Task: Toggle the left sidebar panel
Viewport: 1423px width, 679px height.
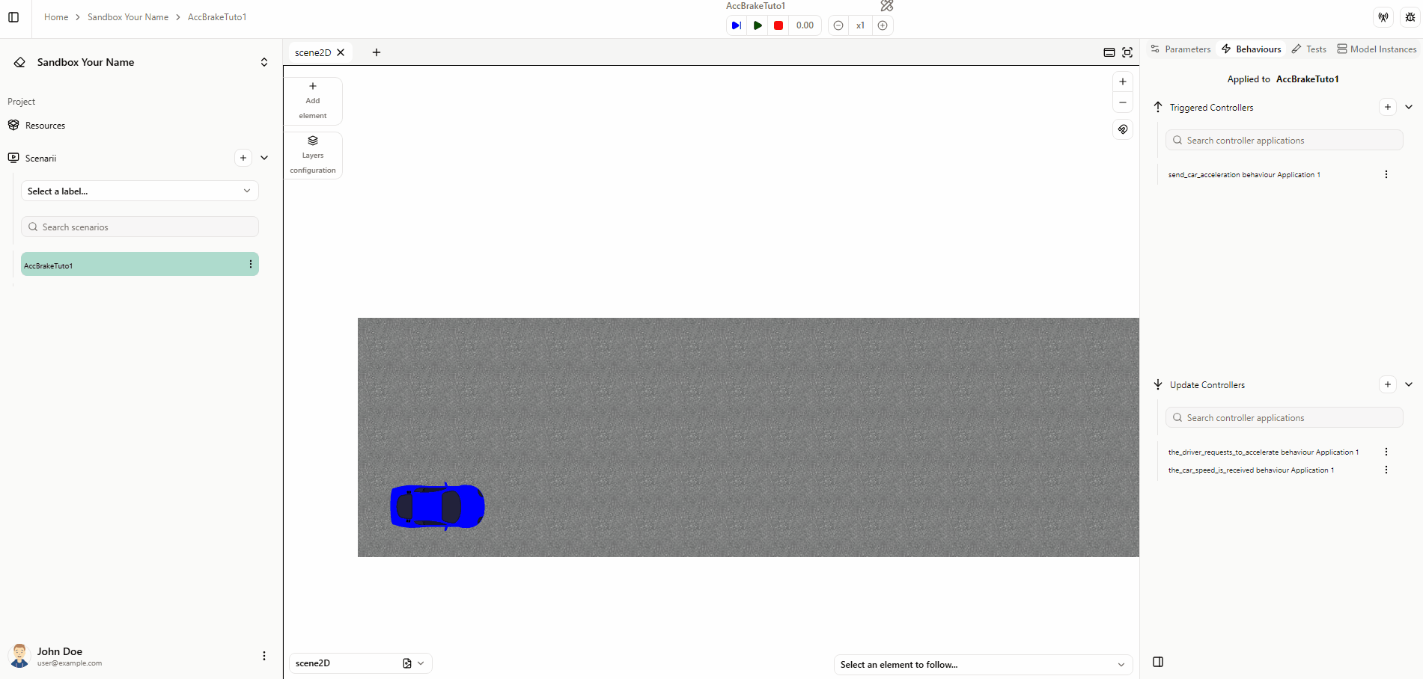Action: pos(13,17)
